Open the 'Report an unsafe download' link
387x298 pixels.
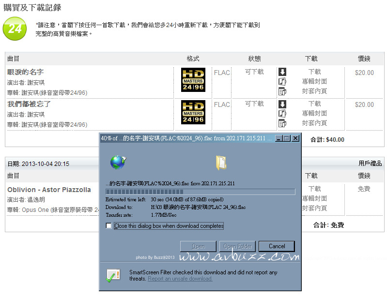pos(180,279)
